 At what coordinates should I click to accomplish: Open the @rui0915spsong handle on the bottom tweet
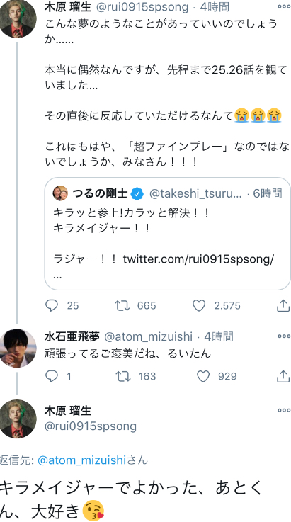tap(91, 426)
